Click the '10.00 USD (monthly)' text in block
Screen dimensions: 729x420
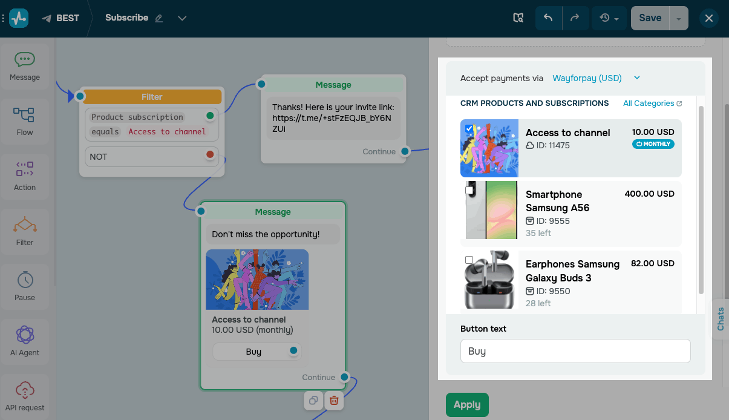[252, 330]
